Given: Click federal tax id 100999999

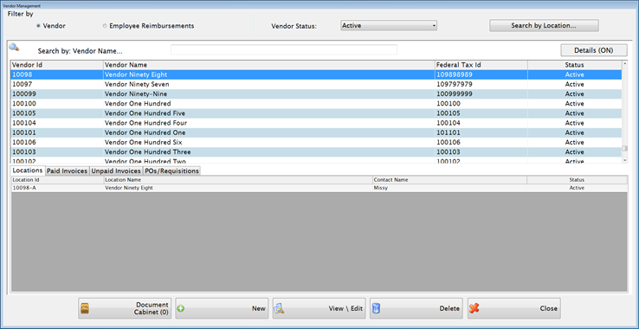Looking at the screenshot, I should (x=455, y=94).
